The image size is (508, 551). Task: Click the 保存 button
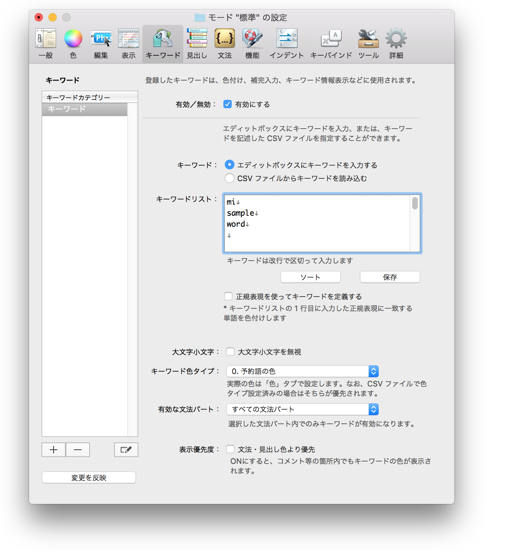(390, 277)
